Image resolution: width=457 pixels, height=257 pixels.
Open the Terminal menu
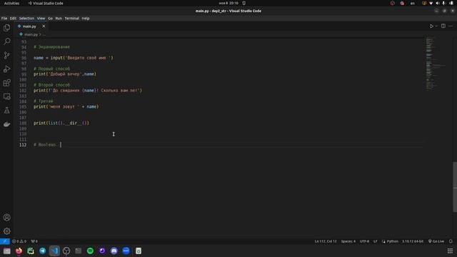click(72, 19)
